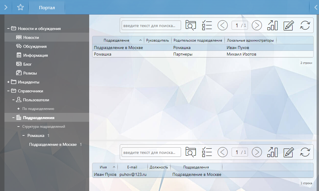319x191 pixels.
Task: Click the checklist icon in top toolbar
Action: 207,25
